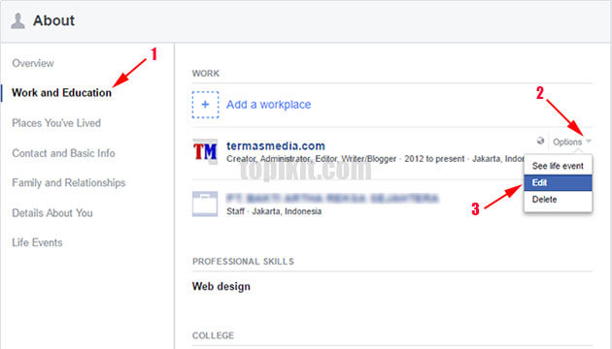This screenshot has height=349, width=612.
Task: Click the blurred workplace page icon
Action: [x=205, y=204]
